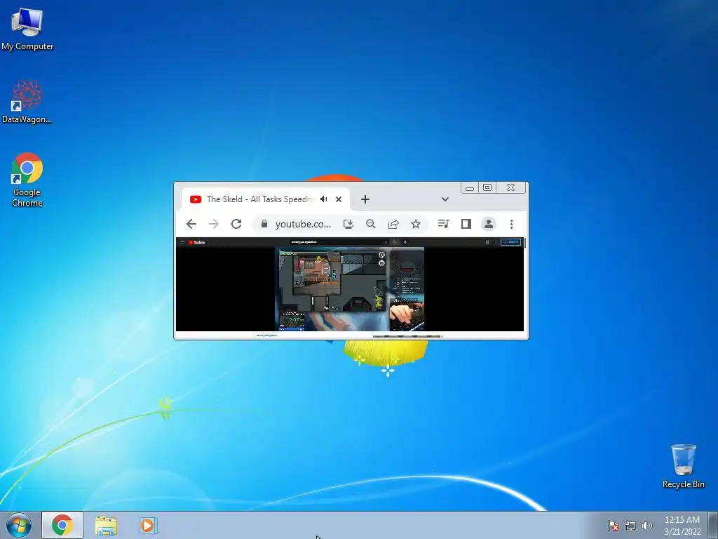Open Action Center flag in system tray
718x539 pixels.
[x=613, y=526]
